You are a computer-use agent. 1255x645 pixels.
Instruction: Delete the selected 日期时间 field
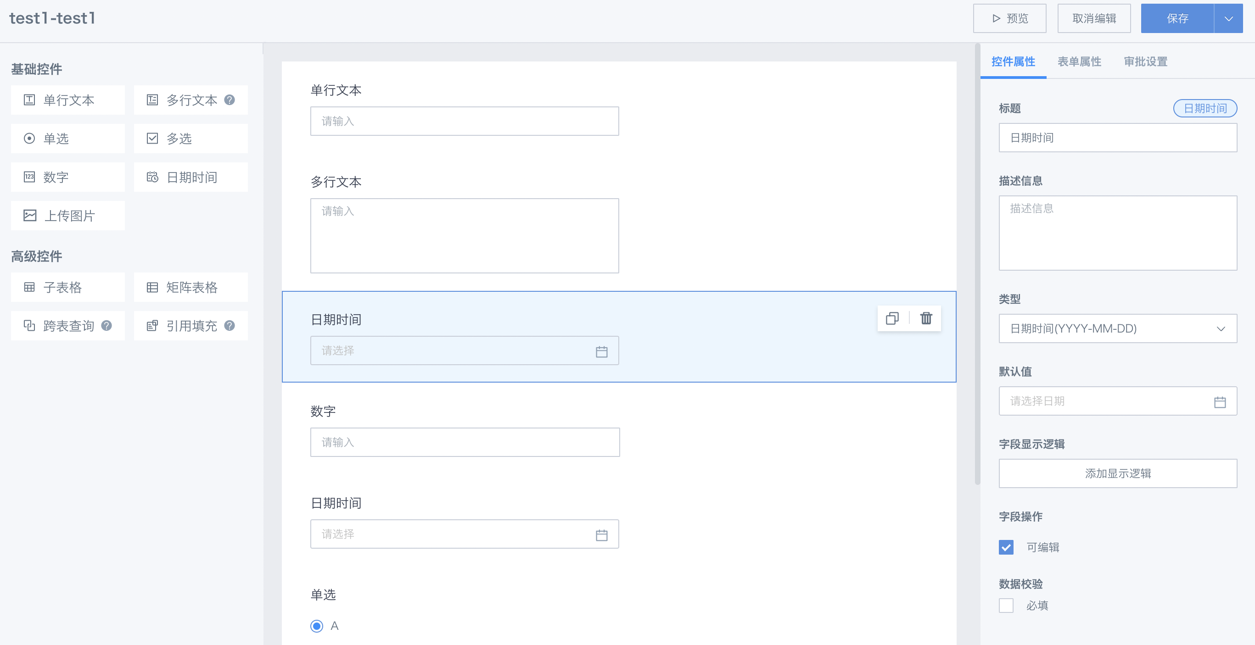pos(926,318)
